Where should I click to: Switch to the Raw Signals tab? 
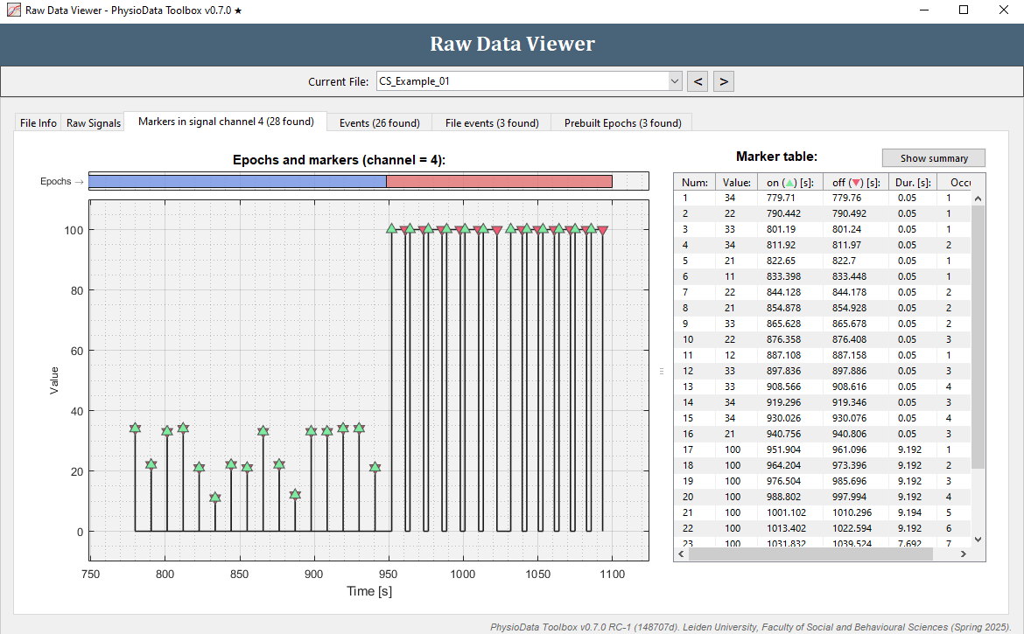93,122
